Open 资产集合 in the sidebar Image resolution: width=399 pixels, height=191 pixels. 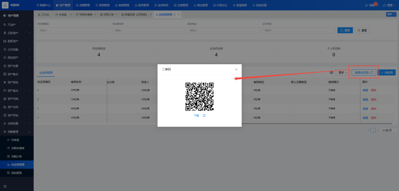[x=17, y=74]
